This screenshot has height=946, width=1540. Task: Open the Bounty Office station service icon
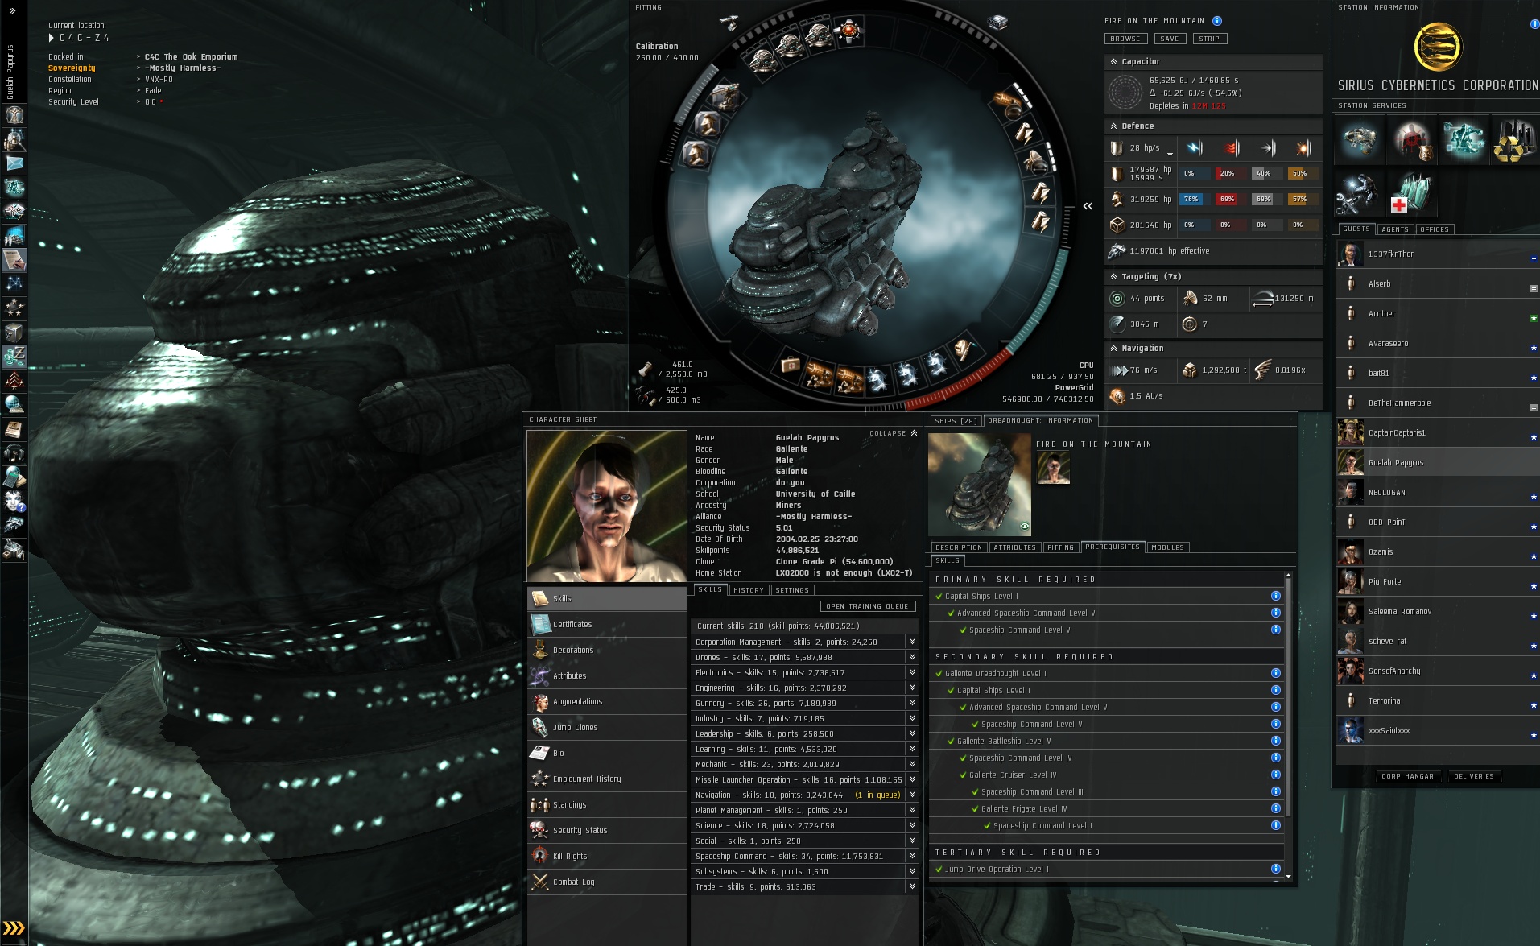[1411, 140]
